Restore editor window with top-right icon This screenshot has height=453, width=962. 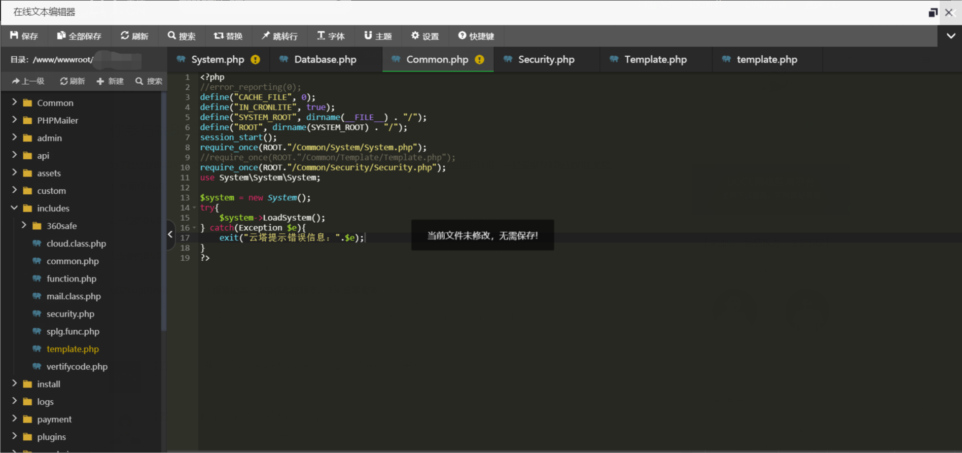[933, 12]
